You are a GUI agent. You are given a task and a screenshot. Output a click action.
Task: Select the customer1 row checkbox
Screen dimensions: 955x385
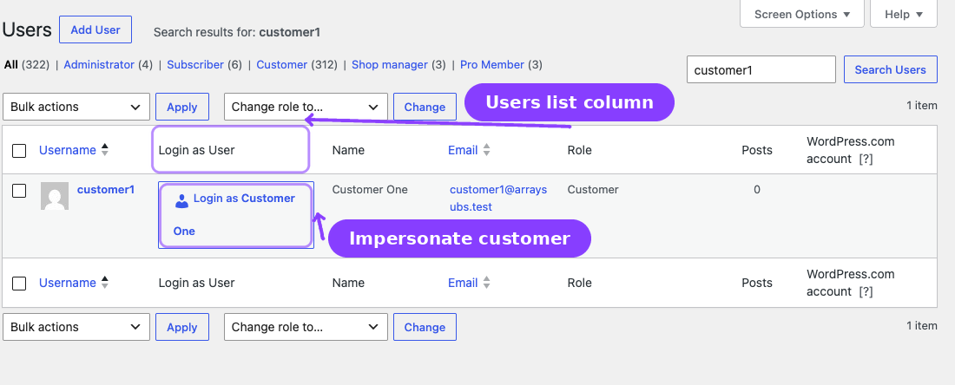[x=19, y=191]
